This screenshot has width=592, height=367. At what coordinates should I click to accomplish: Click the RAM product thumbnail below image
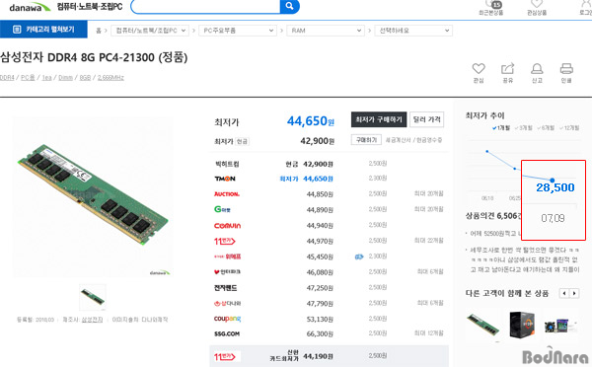93,297
